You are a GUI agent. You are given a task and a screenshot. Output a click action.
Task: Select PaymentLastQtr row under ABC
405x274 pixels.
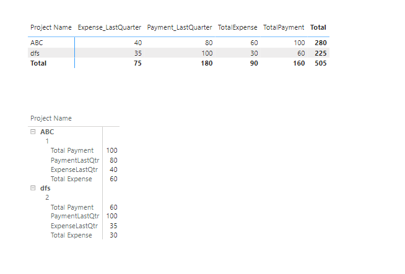click(x=75, y=160)
